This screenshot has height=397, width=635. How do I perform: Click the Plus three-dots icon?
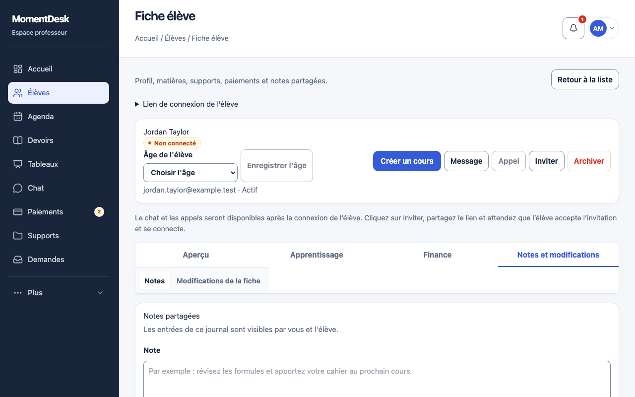pos(18,293)
